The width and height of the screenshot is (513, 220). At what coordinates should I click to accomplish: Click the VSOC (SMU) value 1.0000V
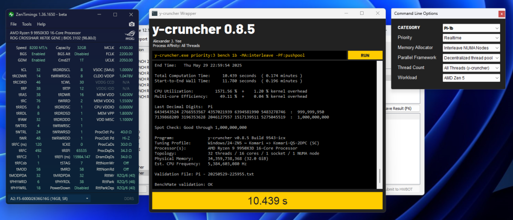(x=126, y=70)
